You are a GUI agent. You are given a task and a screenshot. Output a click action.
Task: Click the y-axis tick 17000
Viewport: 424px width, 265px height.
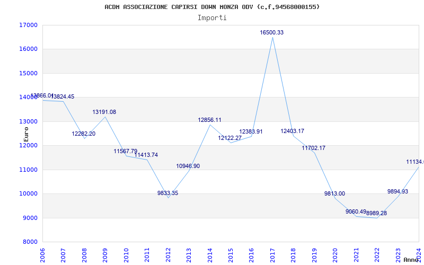29,25
